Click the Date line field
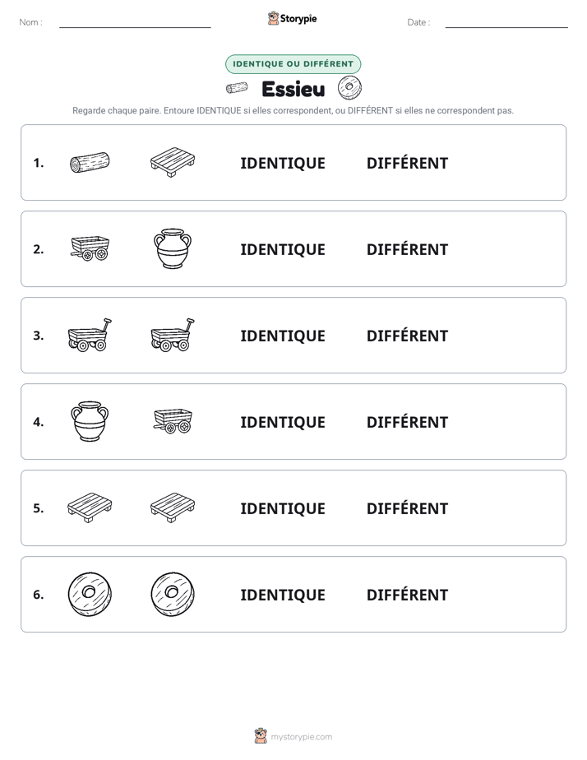Image resolution: width=587 pixels, height=760 pixels. pos(506,22)
